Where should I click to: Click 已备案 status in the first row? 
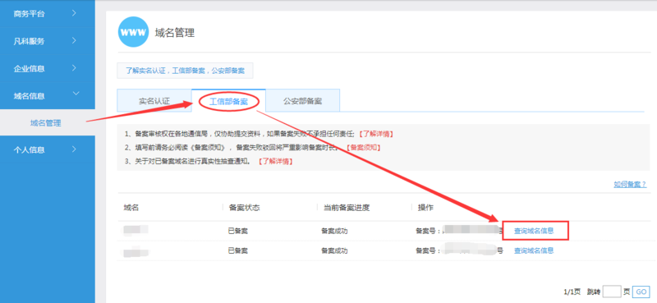click(x=238, y=231)
